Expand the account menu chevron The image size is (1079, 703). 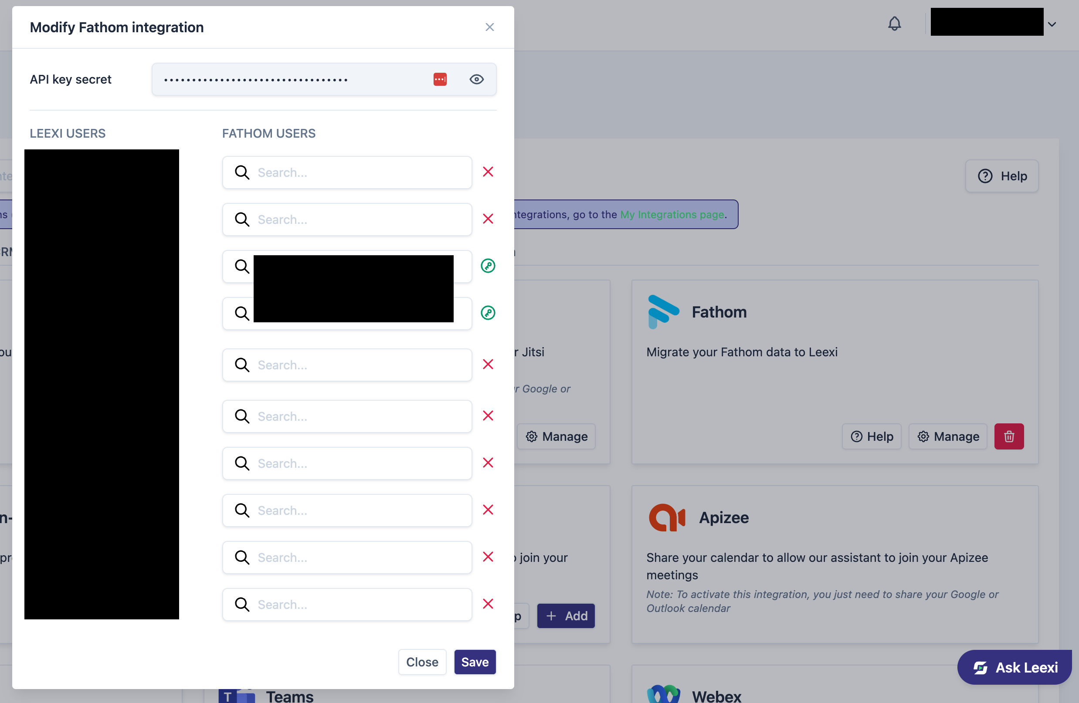coord(1052,24)
